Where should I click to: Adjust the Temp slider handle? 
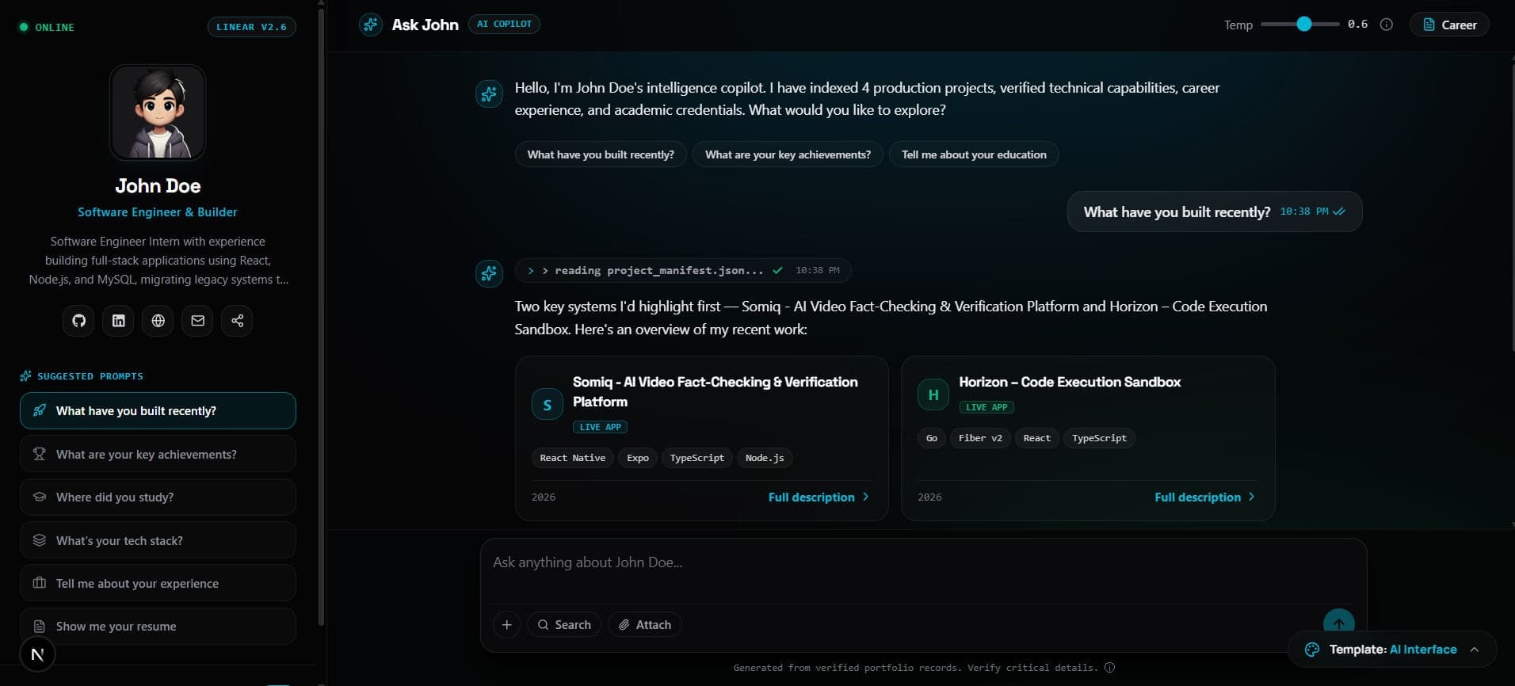coord(1303,24)
